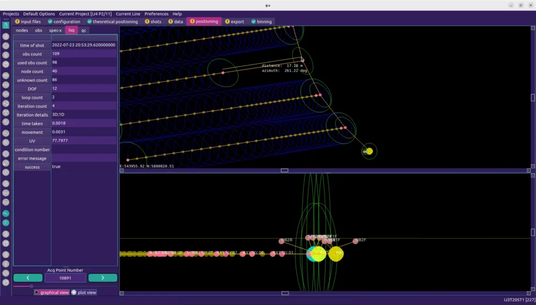Click the bottom view top-right corner button

point(532,176)
